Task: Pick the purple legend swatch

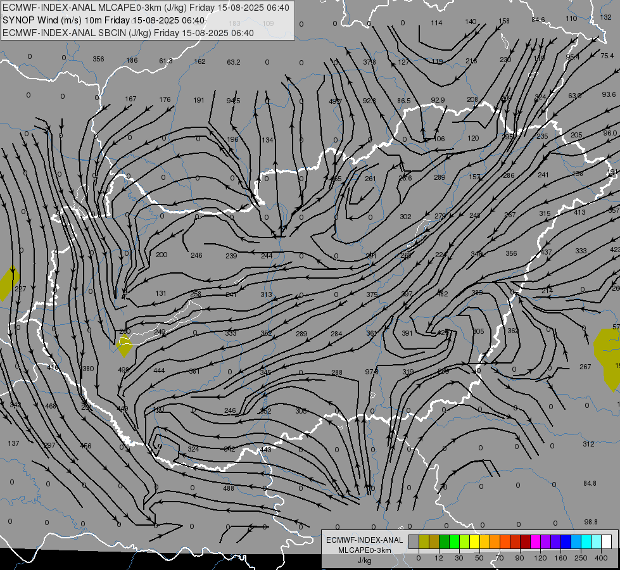Action: pyautogui.click(x=546, y=541)
